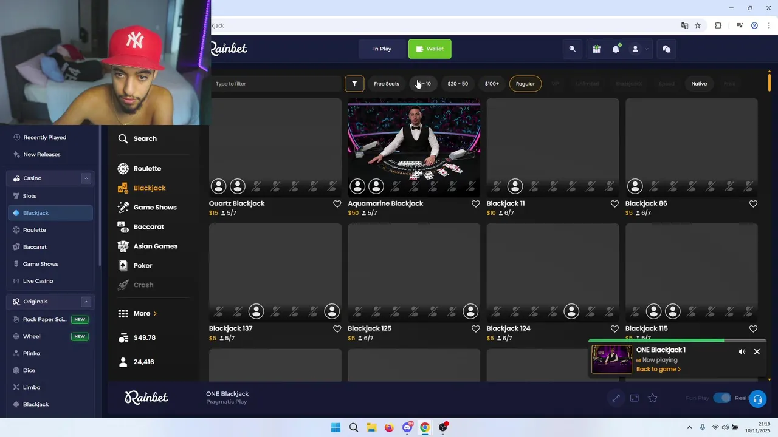Open Discord from the taskbar

click(x=407, y=427)
